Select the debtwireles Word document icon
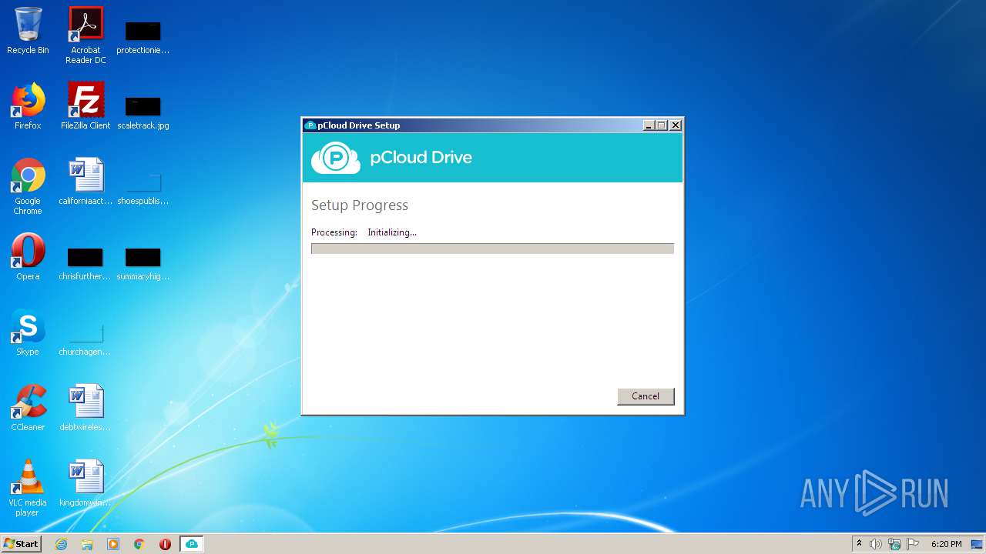Viewport: 986px width, 554px height. pos(86,408)
